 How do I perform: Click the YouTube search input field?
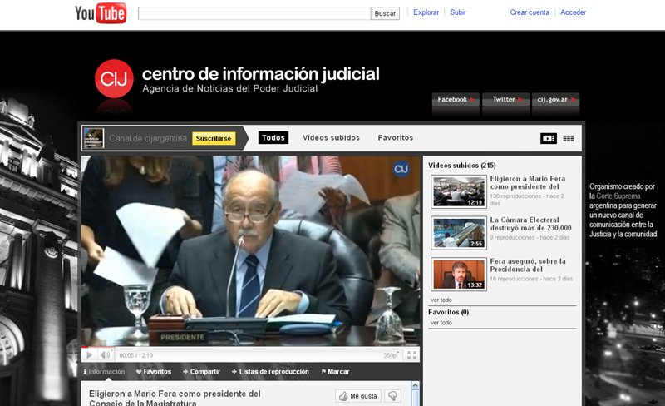(x=254, y=13)
